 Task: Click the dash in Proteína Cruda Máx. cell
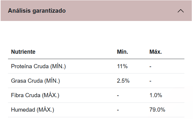(x=150, y=66)
